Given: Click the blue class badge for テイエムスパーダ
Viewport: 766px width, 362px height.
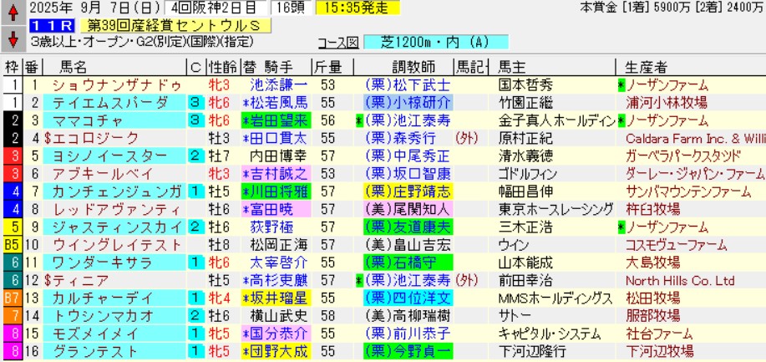Looking at the screenshot, I should [195, 102].
